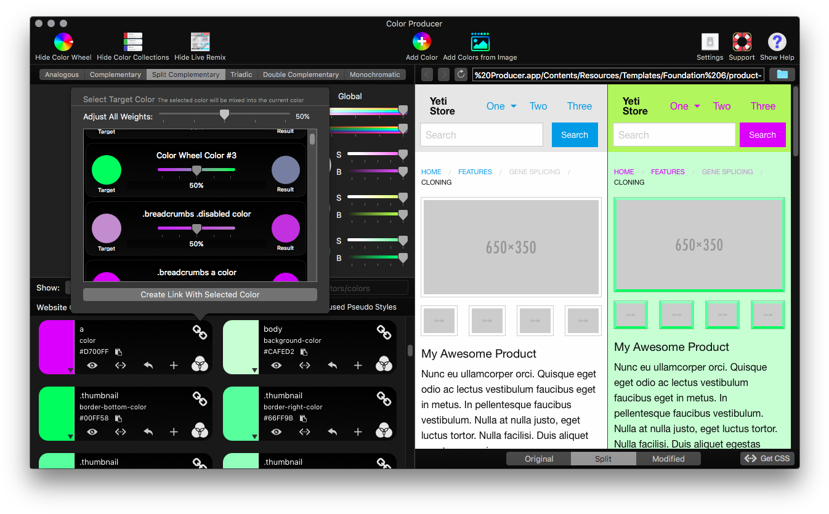Select the Triadic harmony tab
The width and height of the screenshot is (829, 514).
pyautogui.click(x=241, y=74)
